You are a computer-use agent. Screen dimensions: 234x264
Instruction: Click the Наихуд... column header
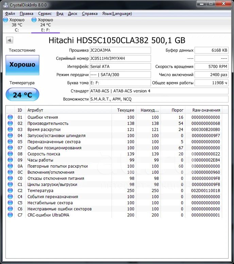149,110
